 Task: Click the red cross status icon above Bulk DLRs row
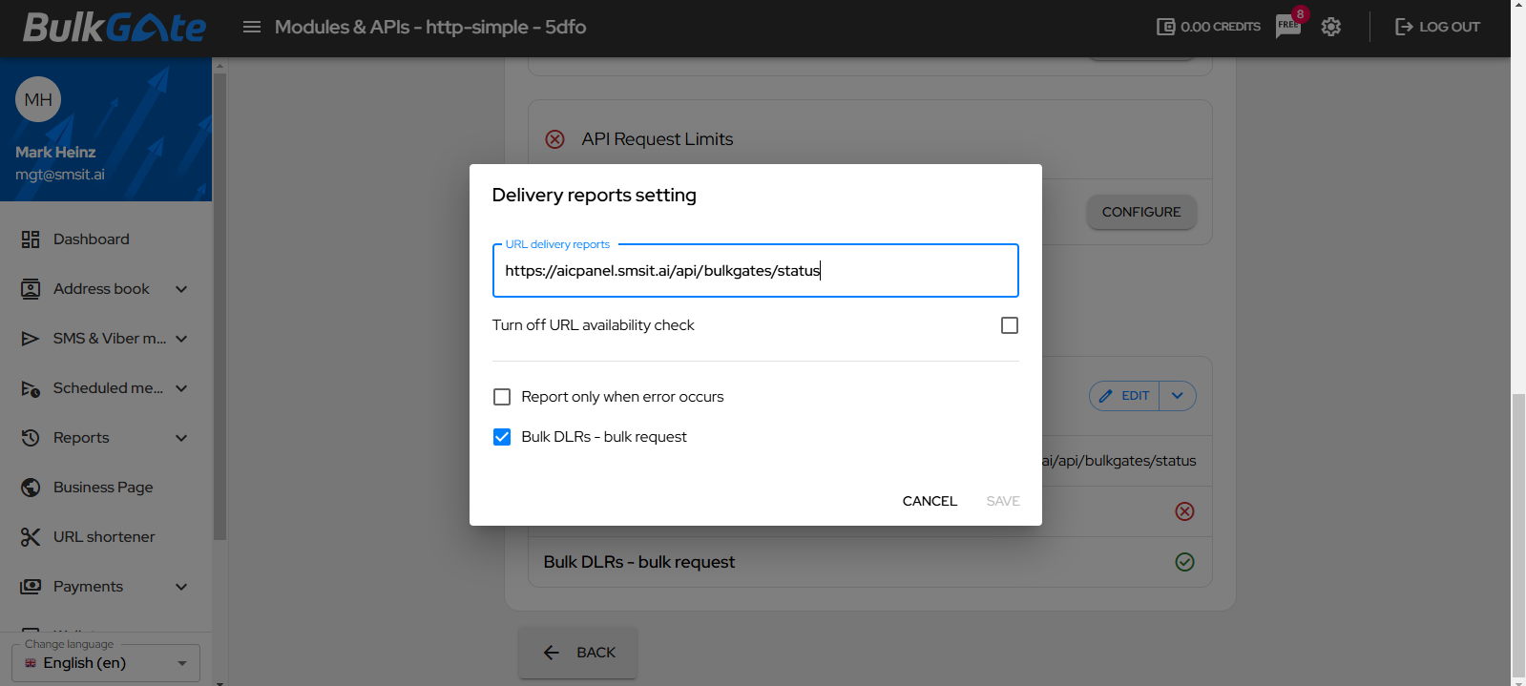1184,511
